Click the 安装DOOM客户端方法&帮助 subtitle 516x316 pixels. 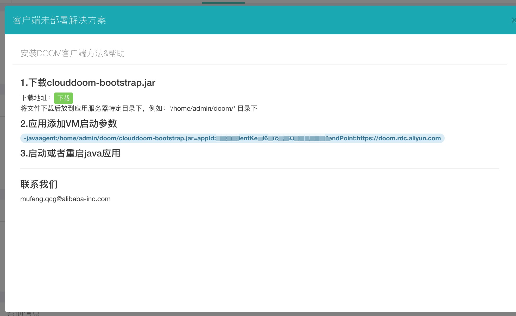point(73,53)
